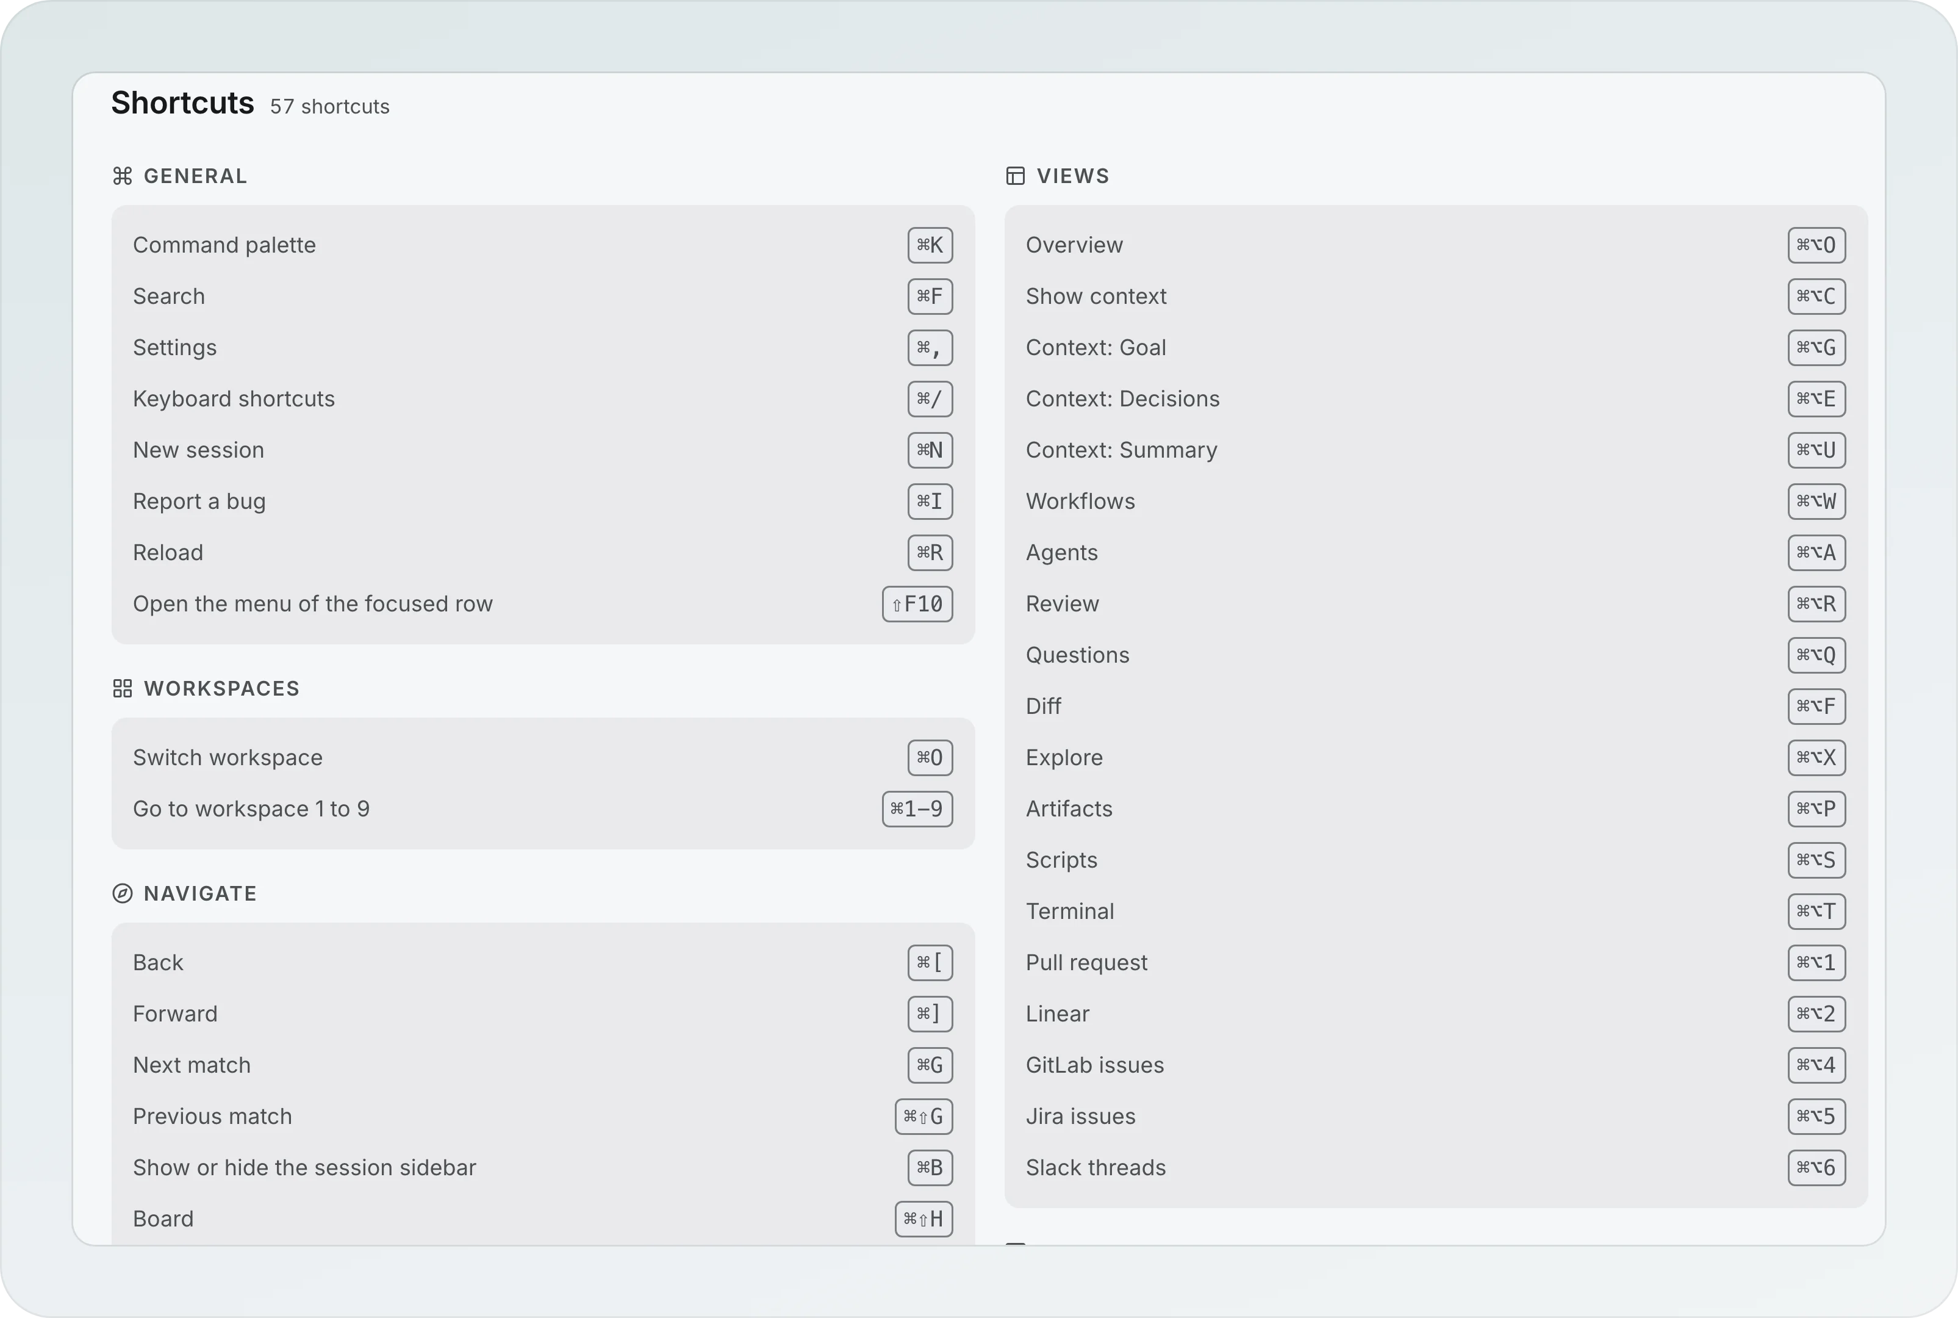Select the Command palette row

click(543, 245)
